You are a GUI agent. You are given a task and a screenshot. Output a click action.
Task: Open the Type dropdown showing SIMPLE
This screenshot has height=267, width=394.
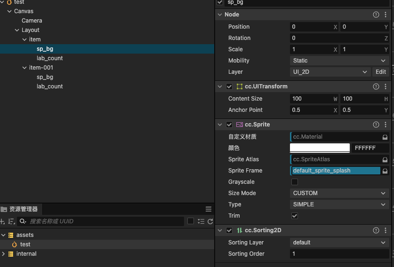point(339,204)
